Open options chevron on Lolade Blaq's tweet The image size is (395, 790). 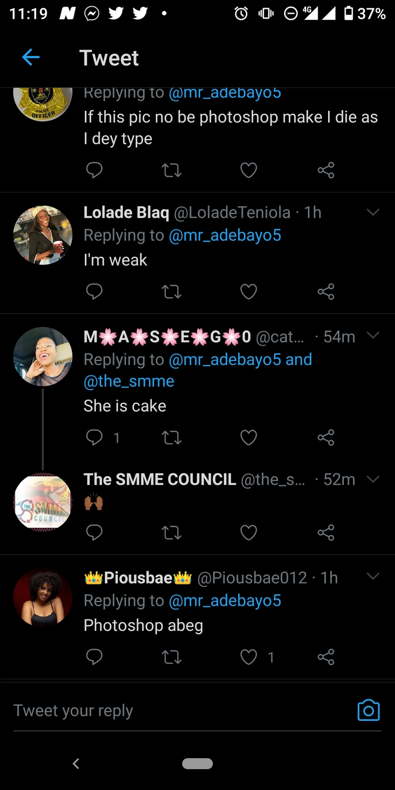coord(373,212)
